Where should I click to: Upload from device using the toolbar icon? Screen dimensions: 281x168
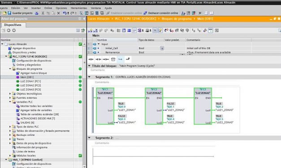coord(92,13)
